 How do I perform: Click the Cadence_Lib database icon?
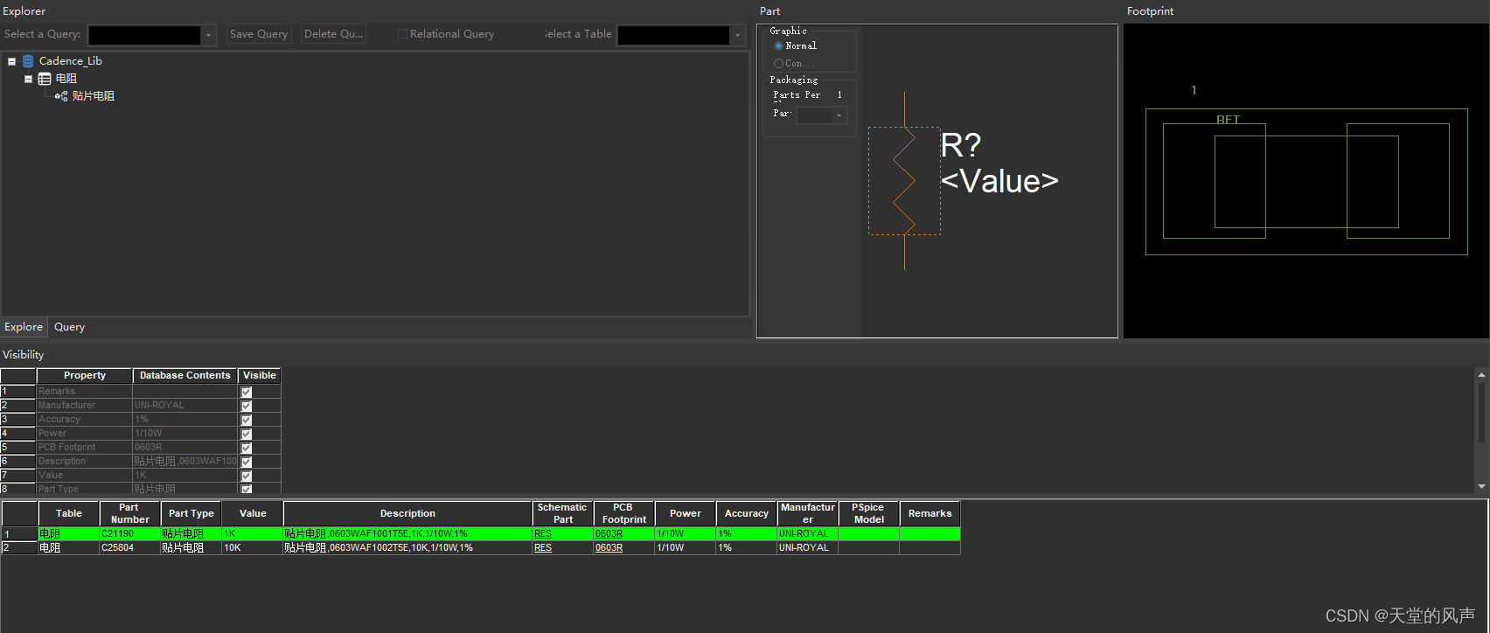[28, 61]
